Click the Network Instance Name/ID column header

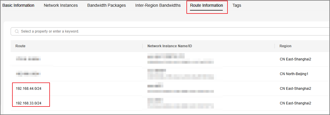[170, 46]
